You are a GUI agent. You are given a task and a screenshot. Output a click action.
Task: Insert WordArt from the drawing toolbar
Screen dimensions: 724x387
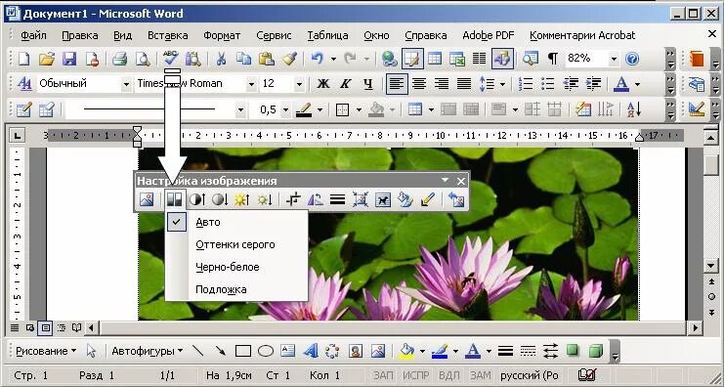click(x=311, y=351)
